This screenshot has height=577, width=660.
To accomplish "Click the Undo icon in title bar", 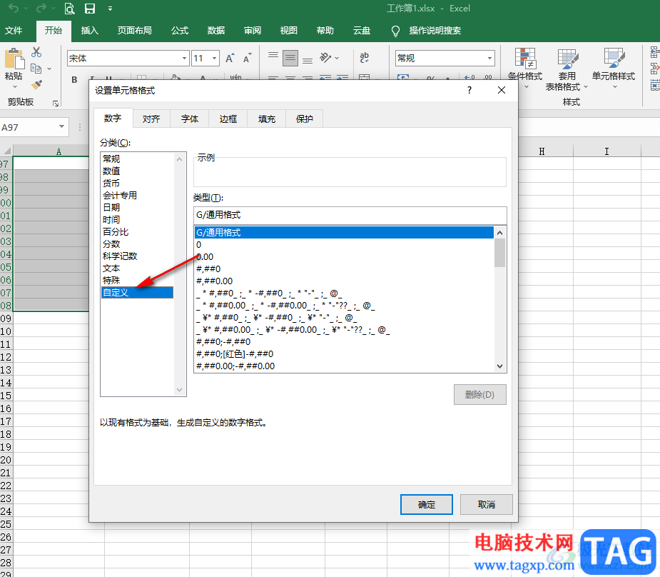I will 14,8.
